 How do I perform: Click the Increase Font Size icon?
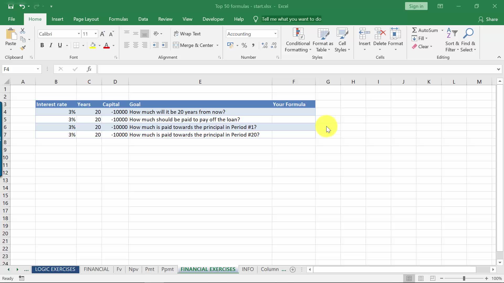103,34
